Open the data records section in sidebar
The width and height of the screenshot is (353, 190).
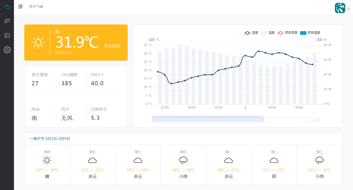coord(7,35)
